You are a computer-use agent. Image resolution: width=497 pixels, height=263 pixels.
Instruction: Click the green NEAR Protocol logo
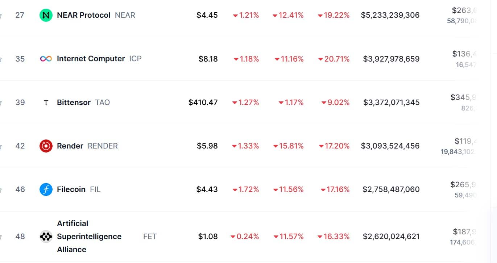46,15
